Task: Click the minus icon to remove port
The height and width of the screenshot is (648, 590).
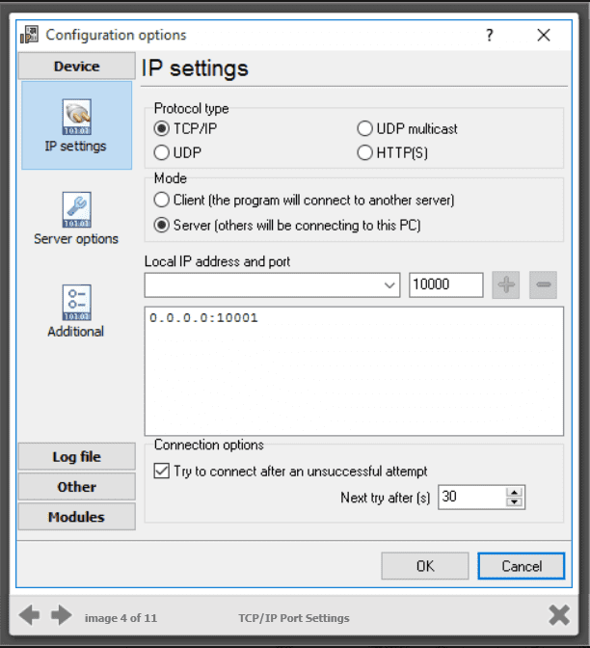Action: [544, 284]
